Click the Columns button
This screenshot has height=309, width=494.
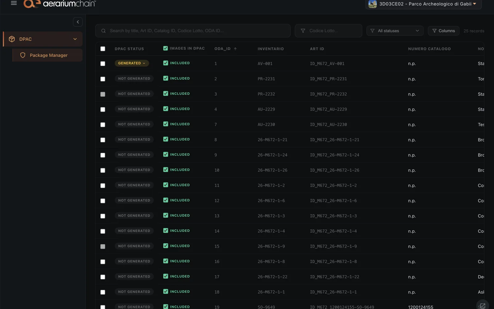pos(444,31)
